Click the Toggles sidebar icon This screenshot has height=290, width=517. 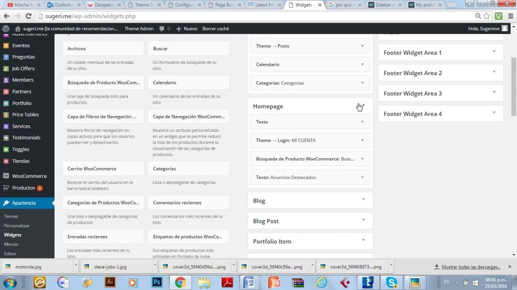click(6, 149)
